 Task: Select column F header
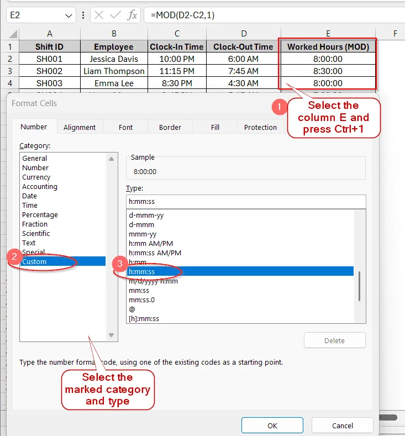[395, 34]
